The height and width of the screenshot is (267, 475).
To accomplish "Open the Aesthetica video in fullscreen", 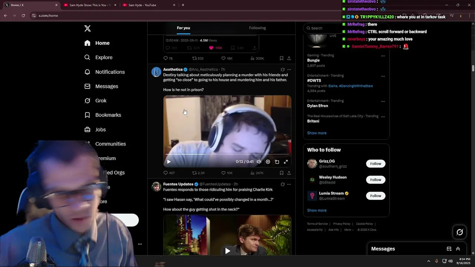I will [x=286, y=162].
